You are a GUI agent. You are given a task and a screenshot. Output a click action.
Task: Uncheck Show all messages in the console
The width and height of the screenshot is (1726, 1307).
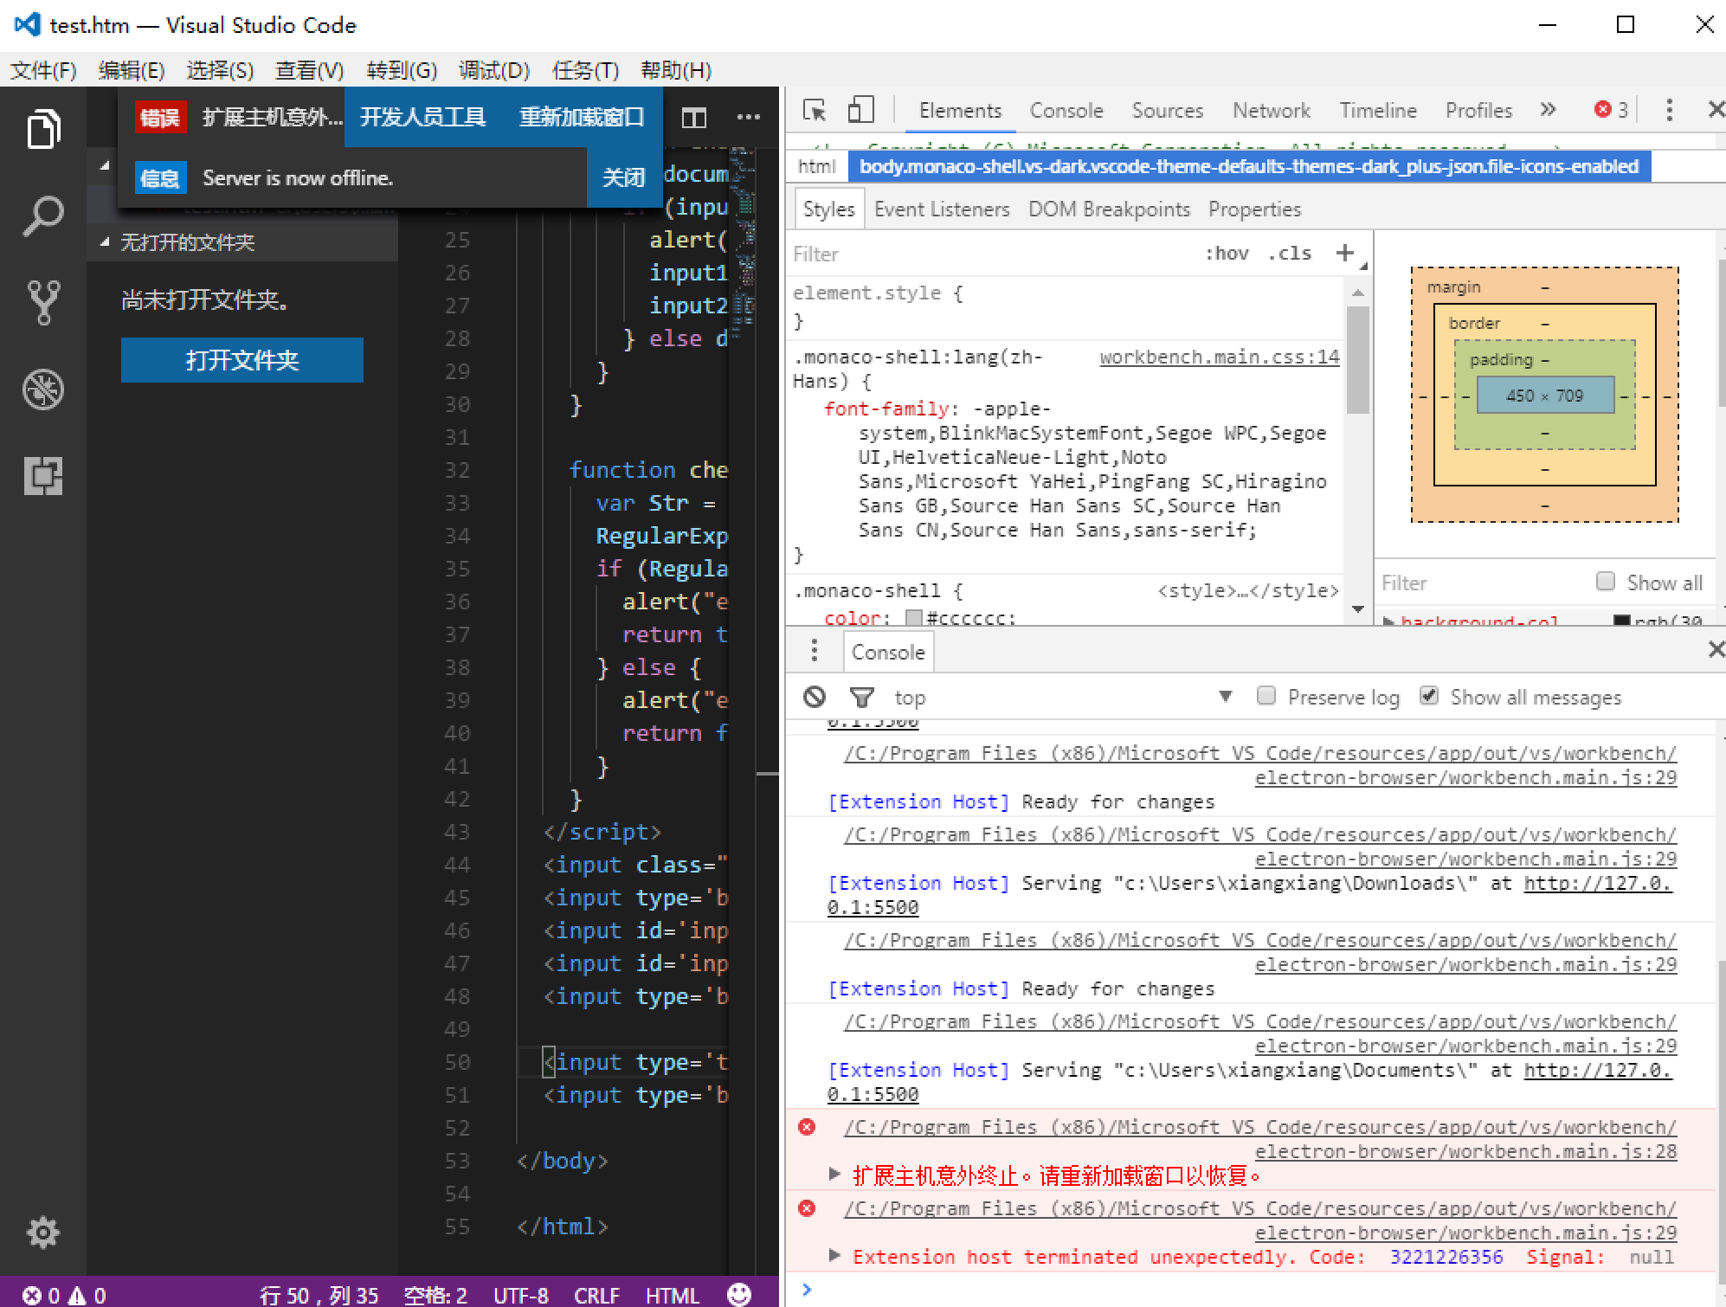(x=1429, y=695)
